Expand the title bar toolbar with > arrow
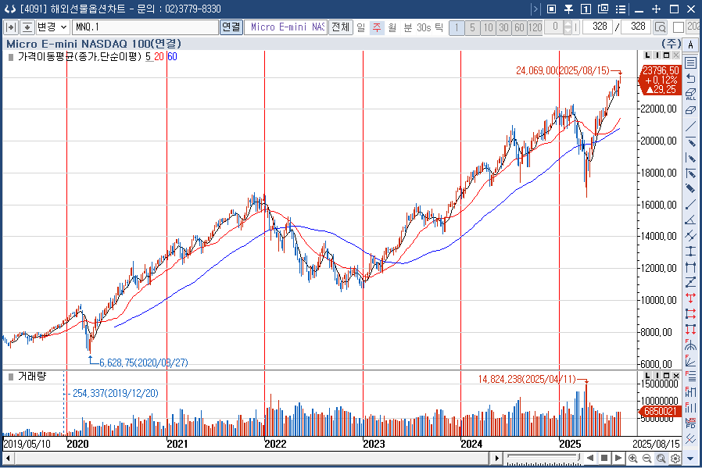This screenshot has width=702, height=468. [535, 9]
